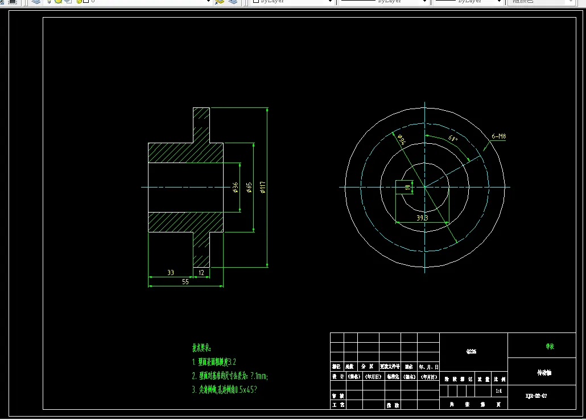The width and height of the screenshot is (586, 420).
Task: Click the 工艺 row label
Action: point(338,405)
